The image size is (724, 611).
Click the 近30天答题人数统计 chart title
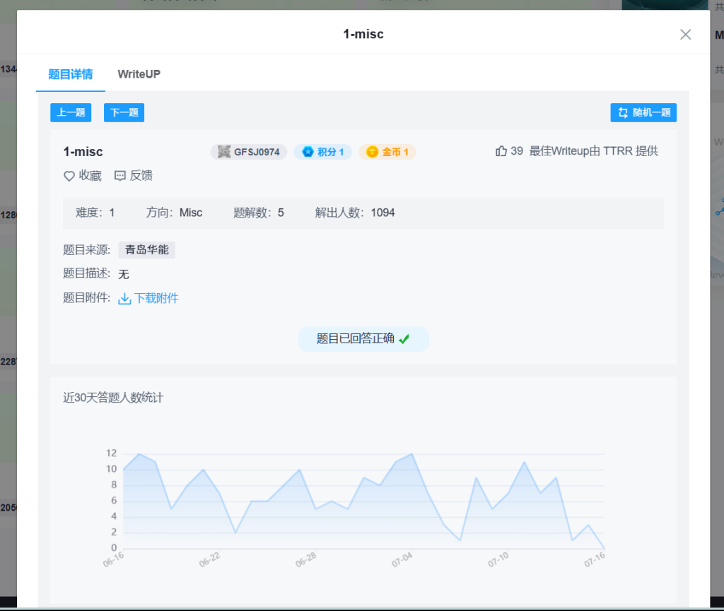(113, 398)
